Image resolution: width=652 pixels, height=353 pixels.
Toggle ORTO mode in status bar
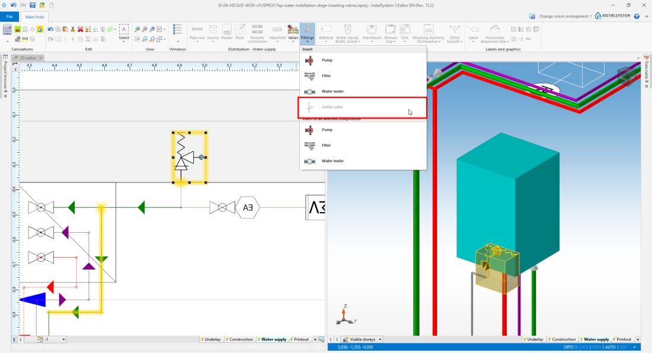tap(569, 347)
